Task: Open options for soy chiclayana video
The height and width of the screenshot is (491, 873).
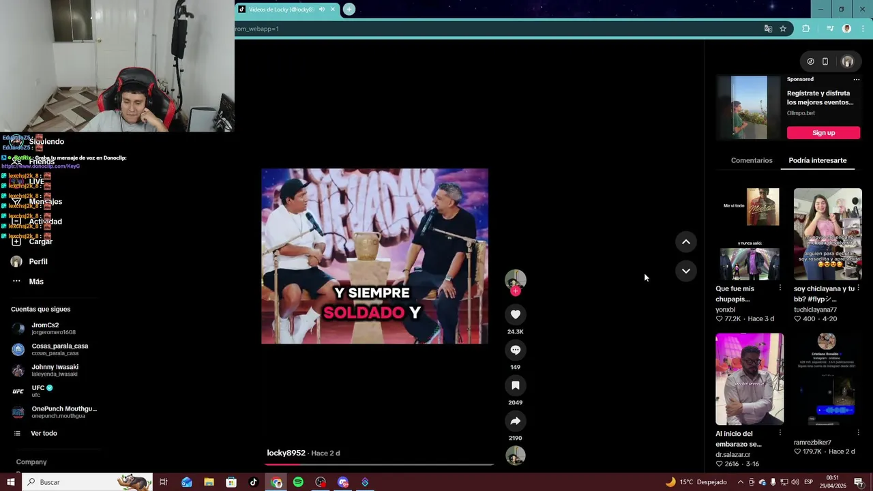Action: [x=858, y=288]
